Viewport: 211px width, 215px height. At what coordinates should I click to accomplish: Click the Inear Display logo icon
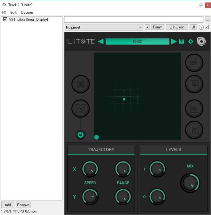click(201, 42)
